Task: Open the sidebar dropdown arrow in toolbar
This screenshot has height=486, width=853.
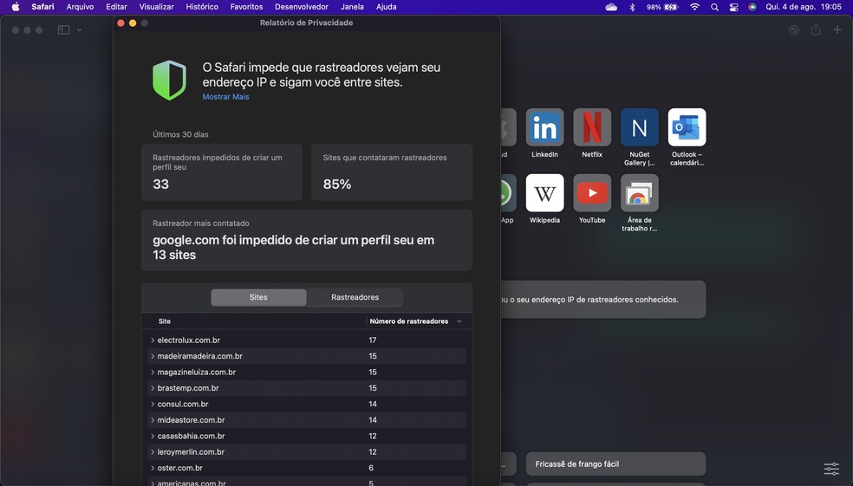Action: [80, 30]
